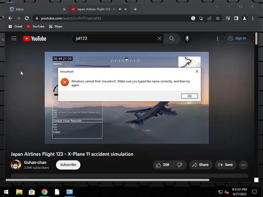View site information lock icon
The width and height of the screenshot is (263, 197).
pos(37,18)
